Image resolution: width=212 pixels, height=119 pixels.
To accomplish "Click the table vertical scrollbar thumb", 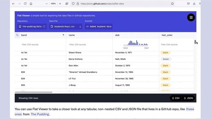I will 195,42.
